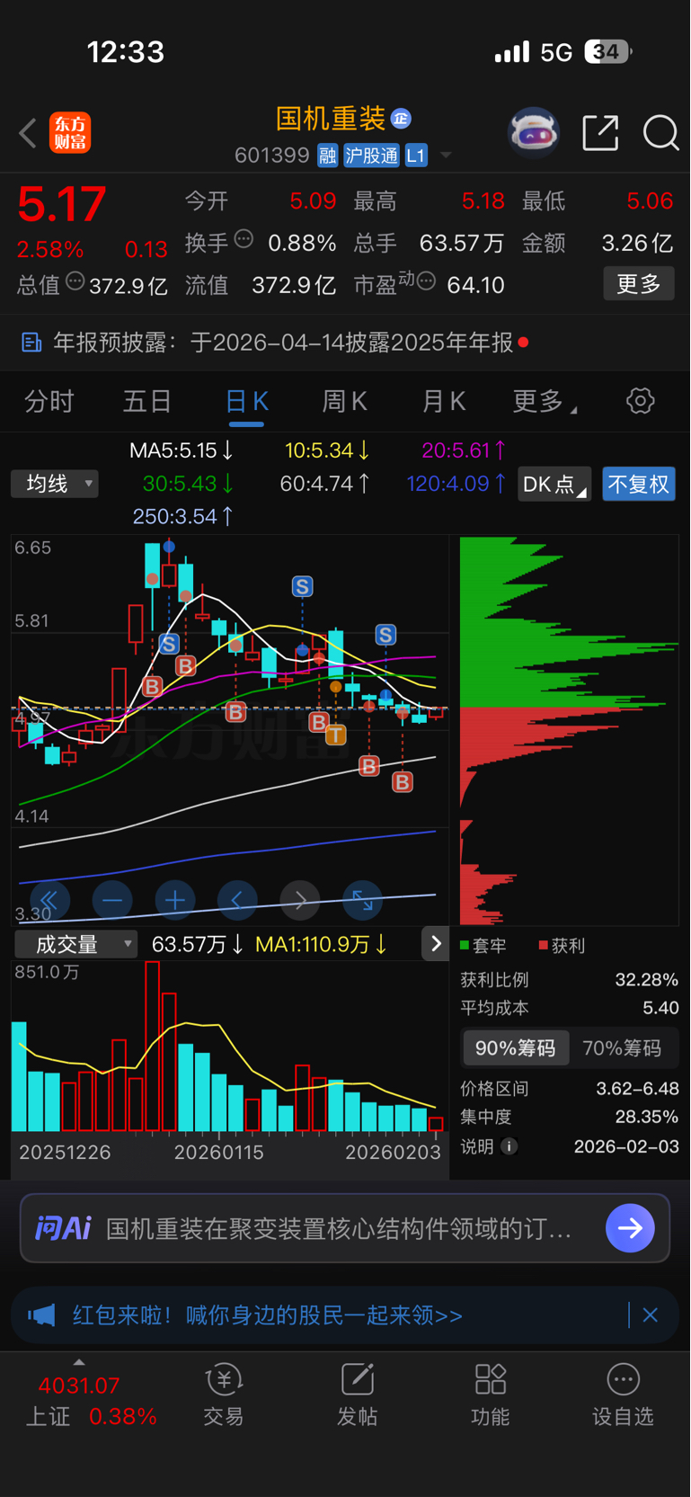Move chart left with chevron button
Screen dimensions: 691x1497
[x=237, y=900]
